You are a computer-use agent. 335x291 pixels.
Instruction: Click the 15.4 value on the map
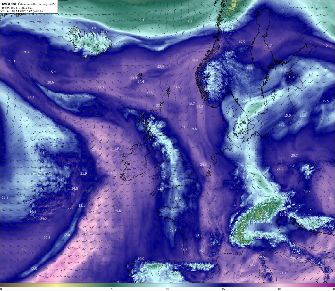(52, 72)
